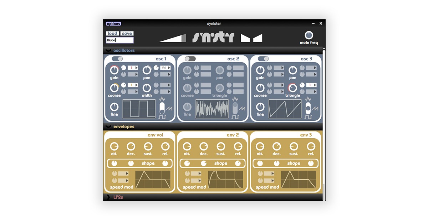The height and width of the screenshot is (224, 428).
Task: Click the osc 1 fine knob
Action: coord(114,107)
